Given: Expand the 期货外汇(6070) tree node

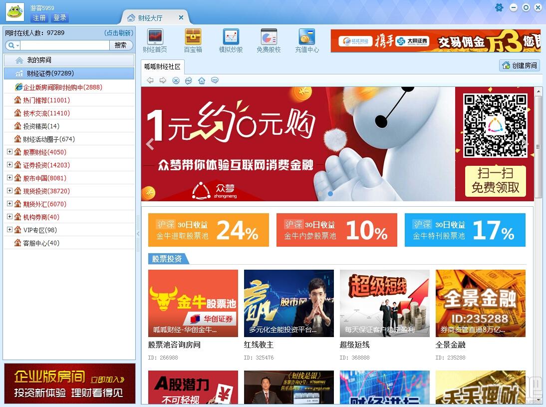Looking at the screenshot, I should [x=10, y=204].
